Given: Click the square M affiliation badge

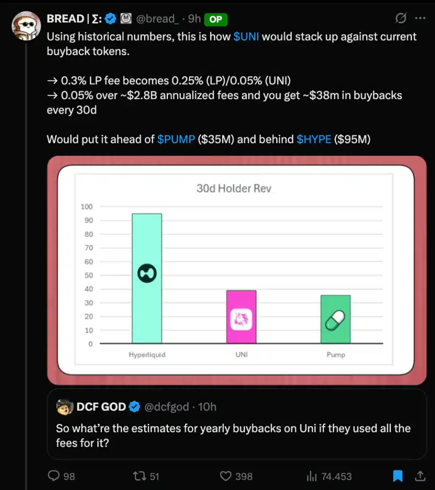Looking at the screenshot, I should [126, 19].
